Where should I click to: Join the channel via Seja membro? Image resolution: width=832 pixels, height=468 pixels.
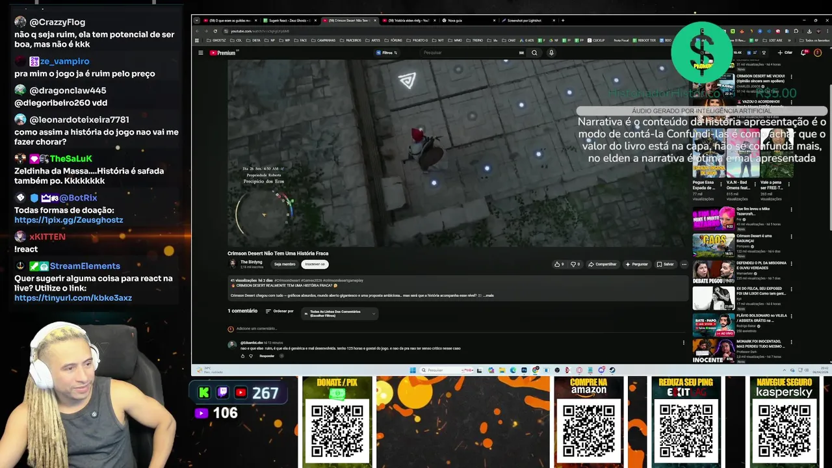285,264
